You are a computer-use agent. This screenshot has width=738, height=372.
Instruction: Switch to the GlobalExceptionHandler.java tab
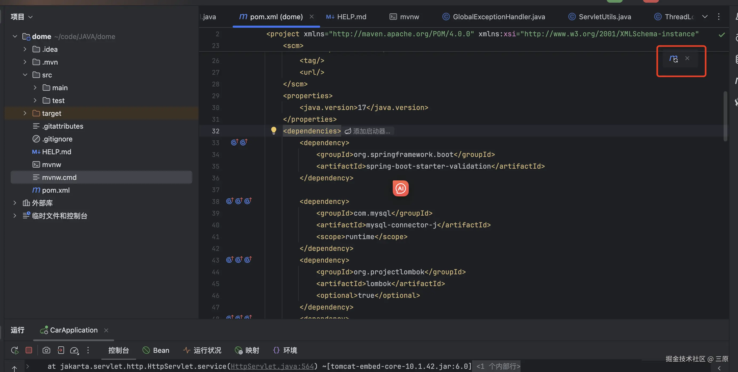[x=498, y=17]
